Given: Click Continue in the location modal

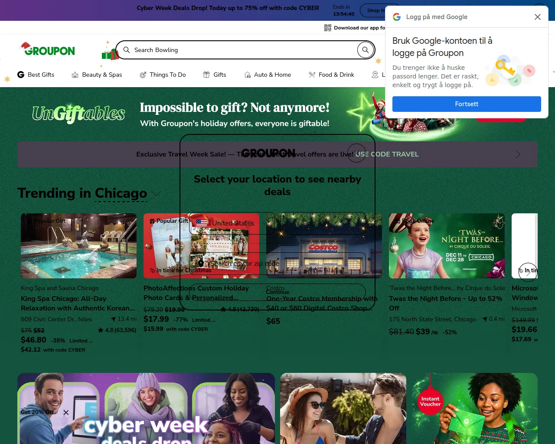Looking at the screenshot, I should [x=277, y=292].
